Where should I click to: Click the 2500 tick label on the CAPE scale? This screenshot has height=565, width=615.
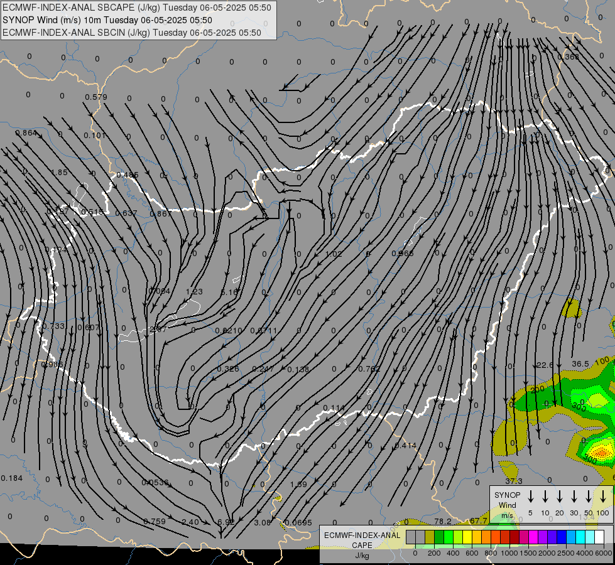[x=565, y=553]
